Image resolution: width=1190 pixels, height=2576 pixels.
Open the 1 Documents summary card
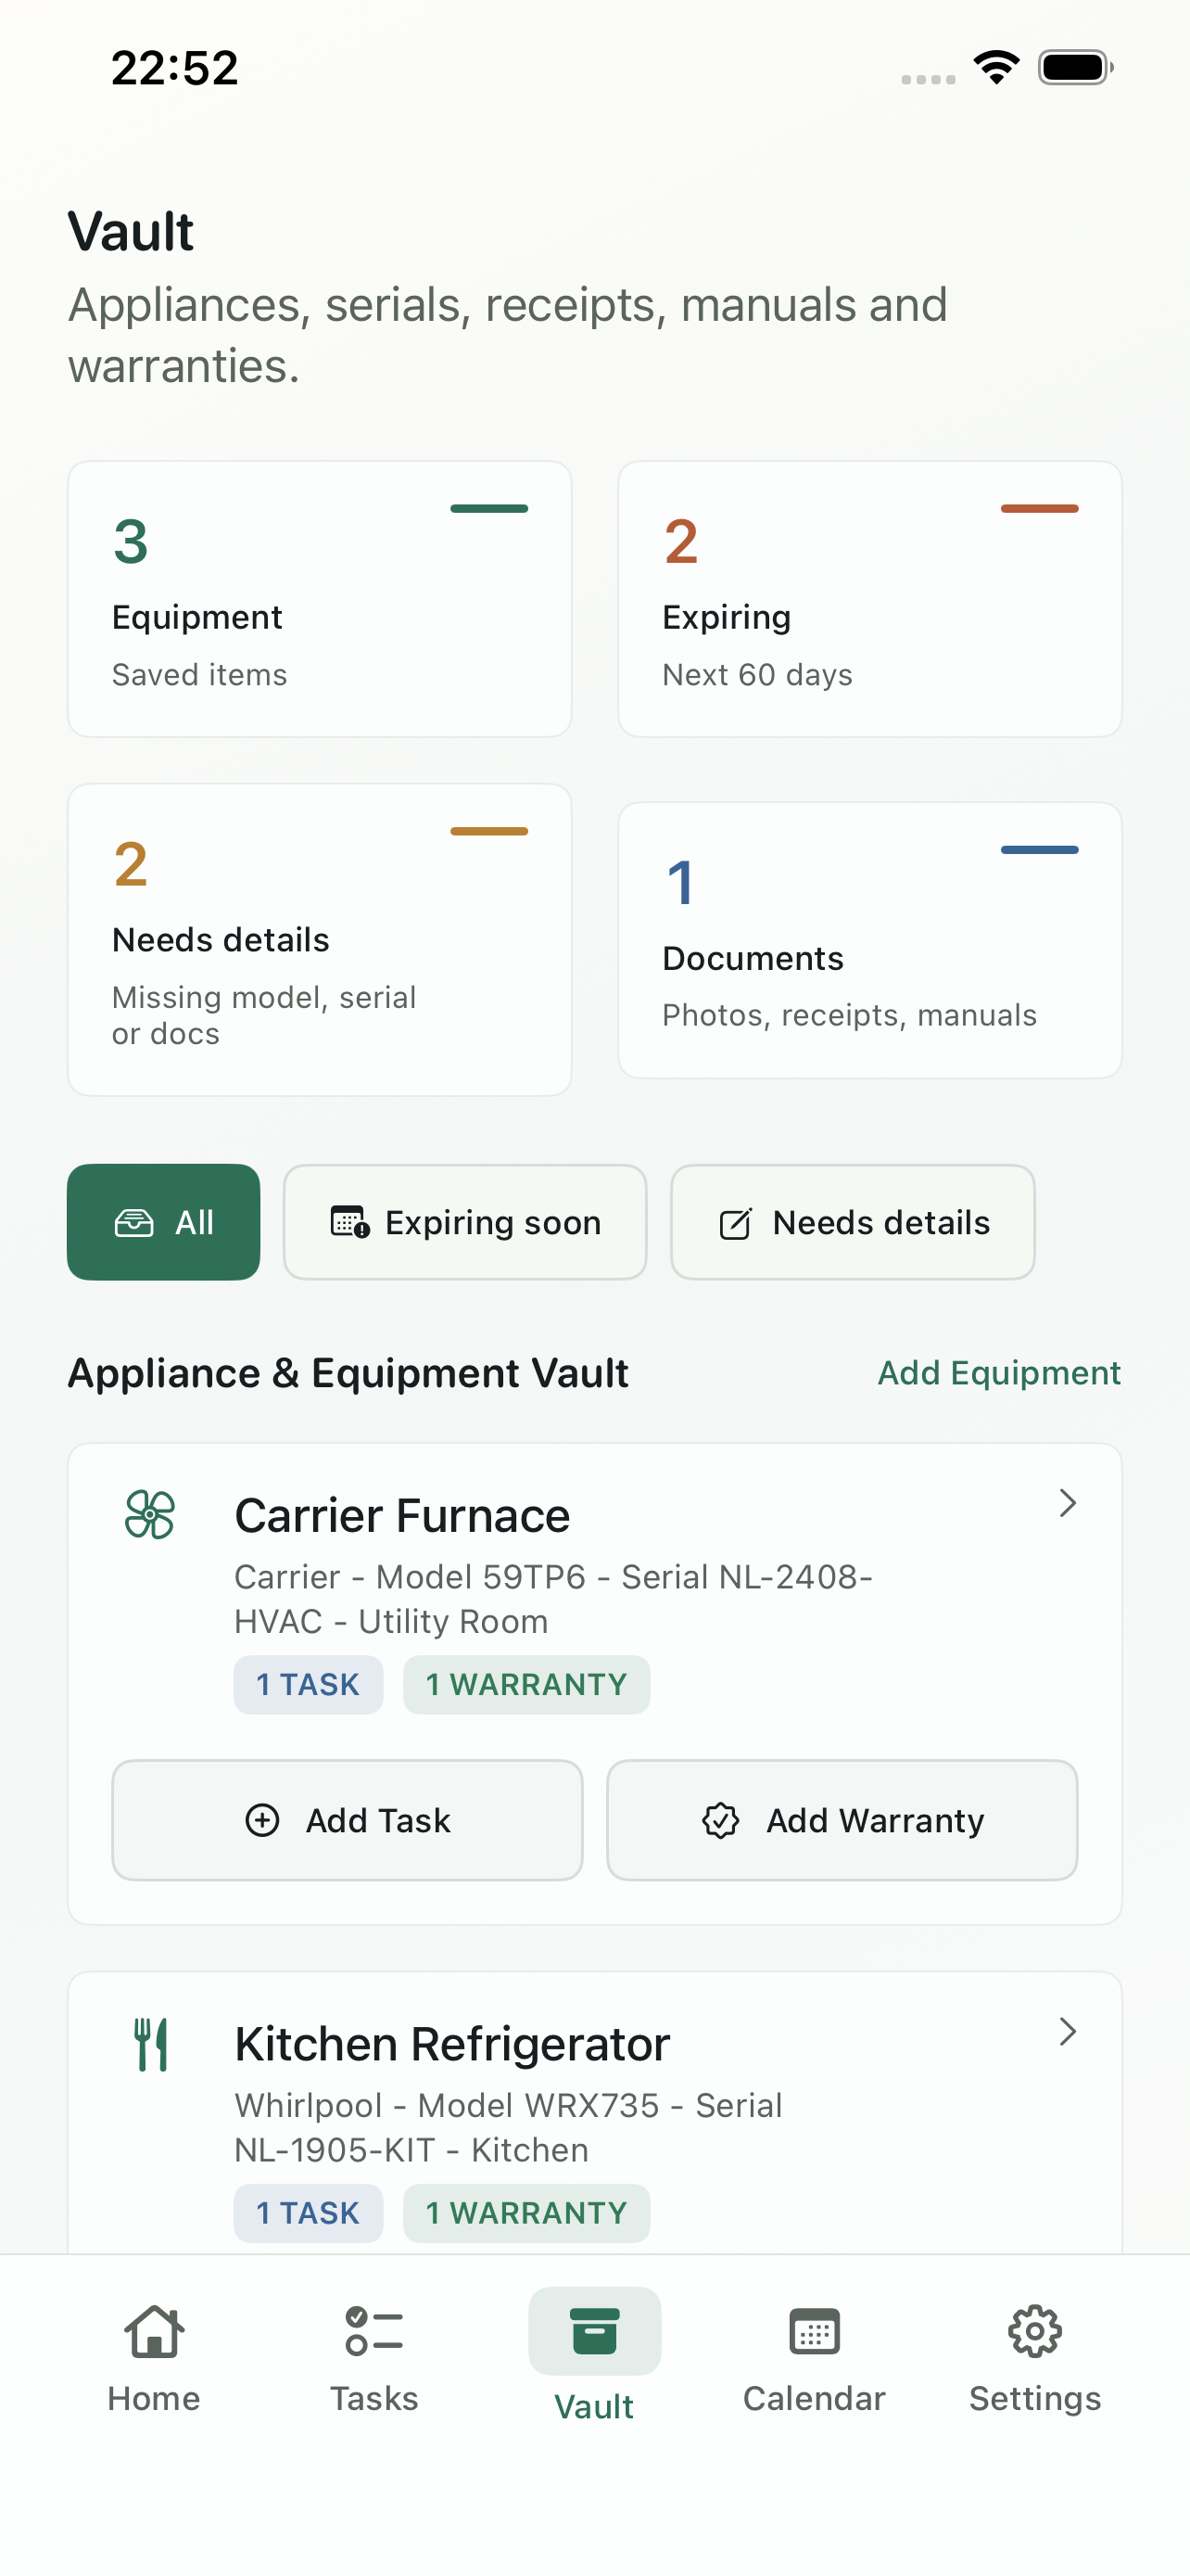tap(870, 940)
